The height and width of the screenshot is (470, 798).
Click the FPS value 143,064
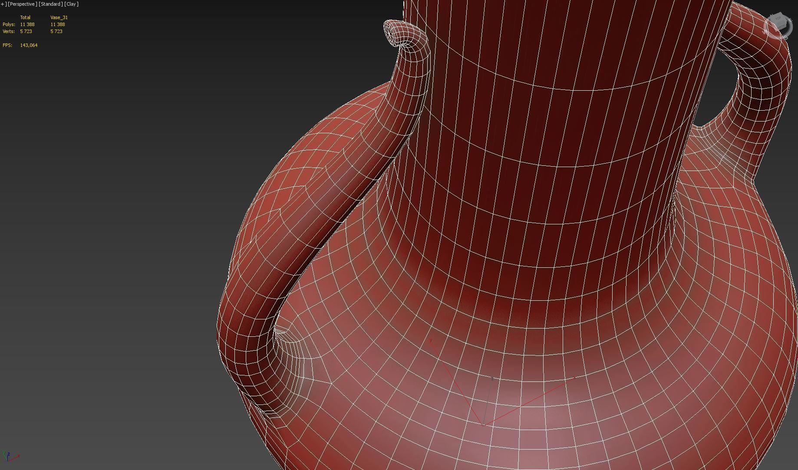tap(29, 45)
